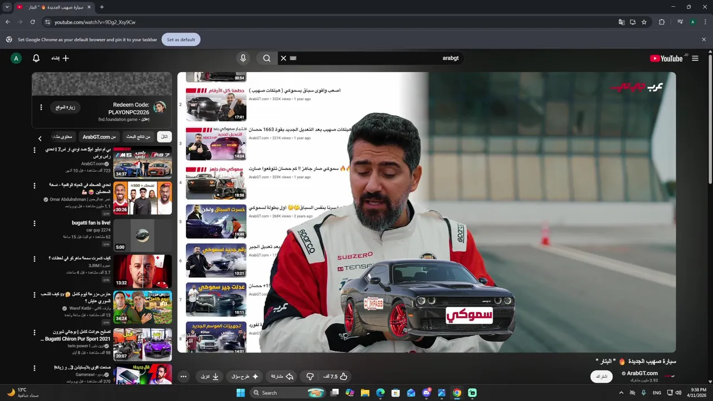Dislike the video with thumbs down
This screenshot has height=401, width=713.
point(310,376)
